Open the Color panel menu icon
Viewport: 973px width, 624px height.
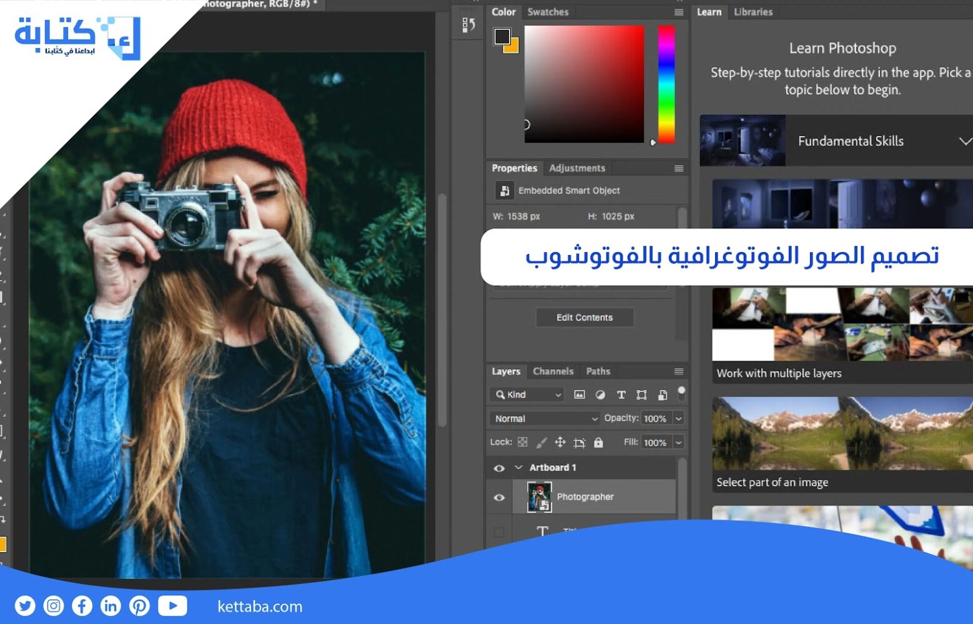(679, 12)
